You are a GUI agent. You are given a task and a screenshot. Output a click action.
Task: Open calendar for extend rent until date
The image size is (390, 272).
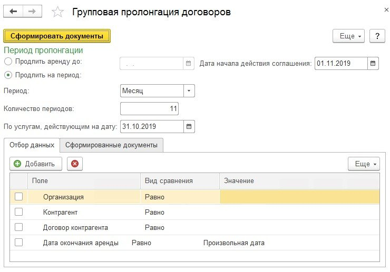click(x=189, y=64)
